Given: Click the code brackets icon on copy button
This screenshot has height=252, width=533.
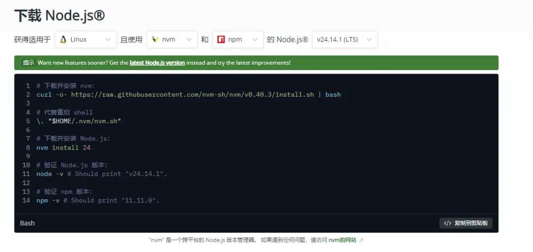Looking at the screenshot, I should [x=448, y=223].
